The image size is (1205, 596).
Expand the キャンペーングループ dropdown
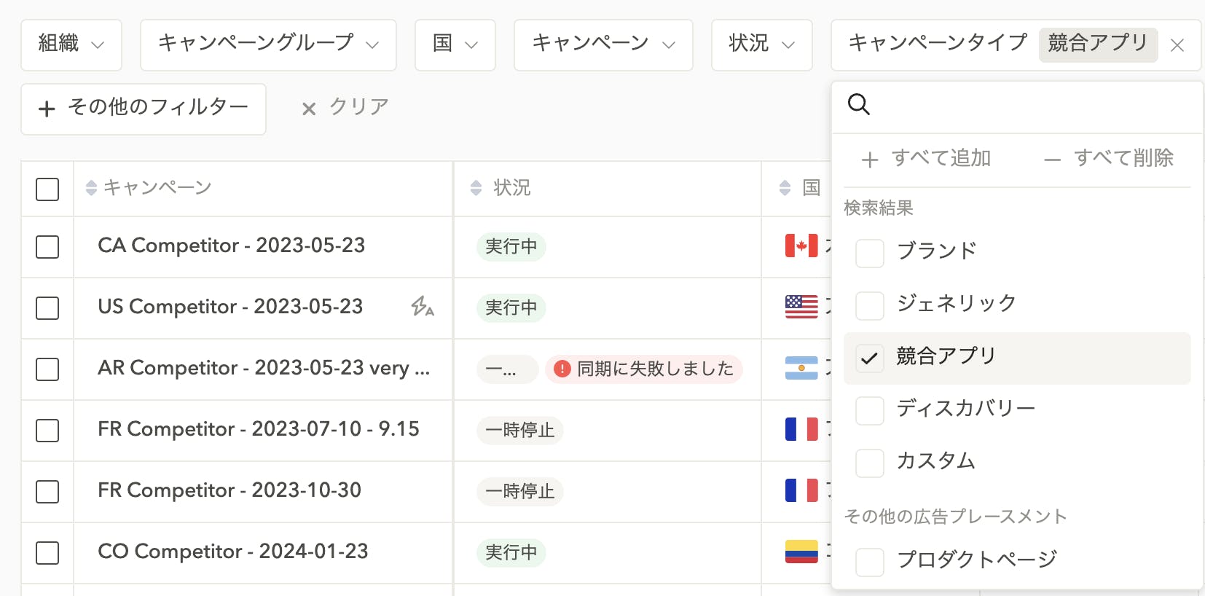[267, 44]
